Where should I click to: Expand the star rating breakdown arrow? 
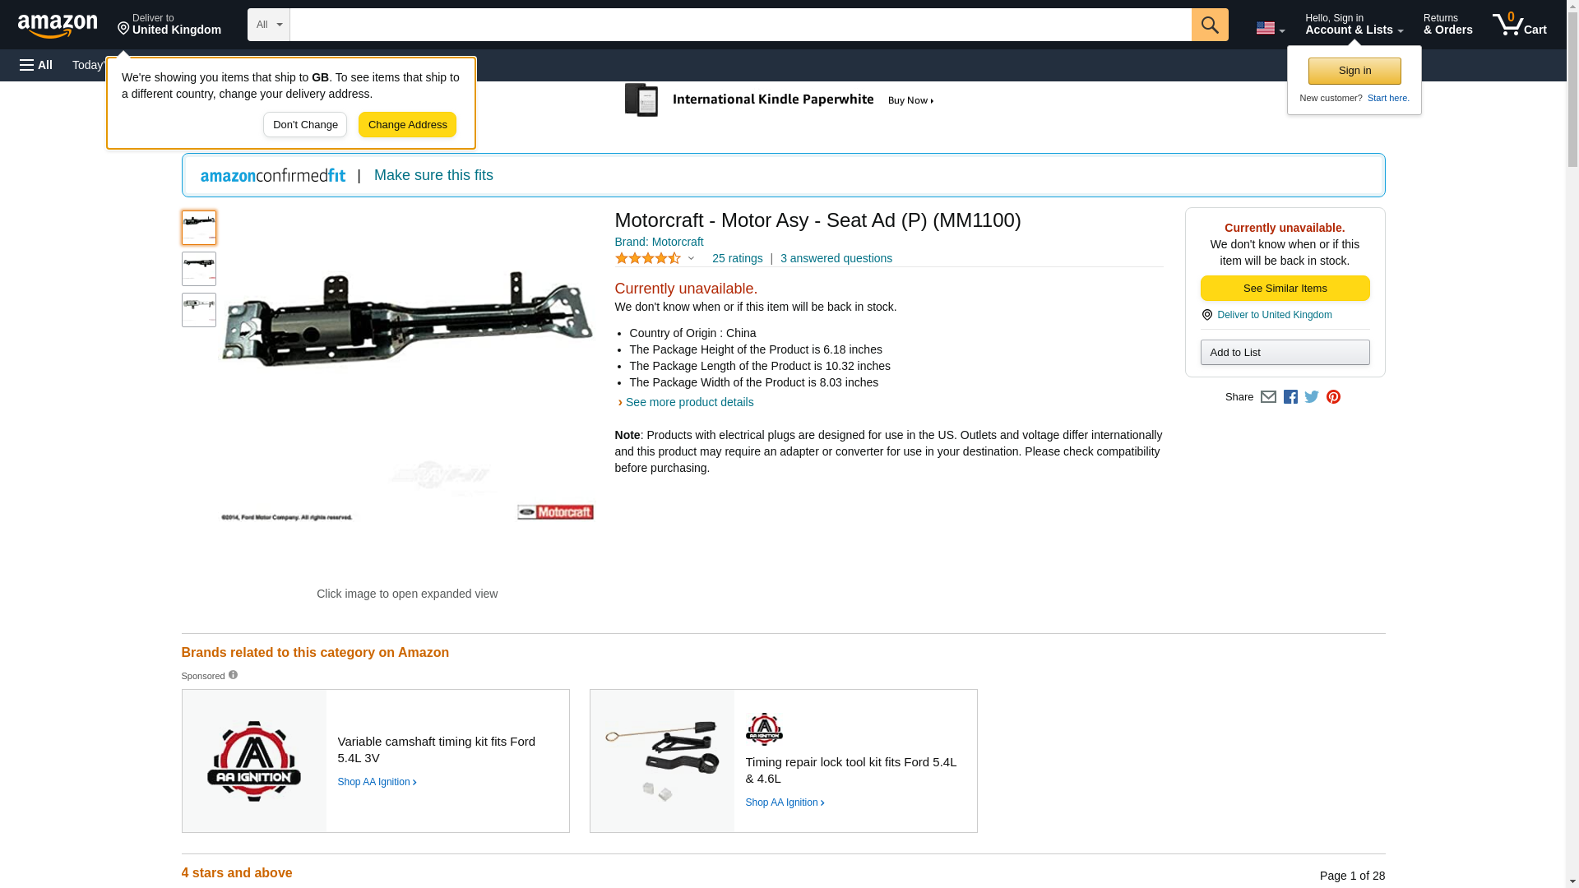click(x=691, y=258)
